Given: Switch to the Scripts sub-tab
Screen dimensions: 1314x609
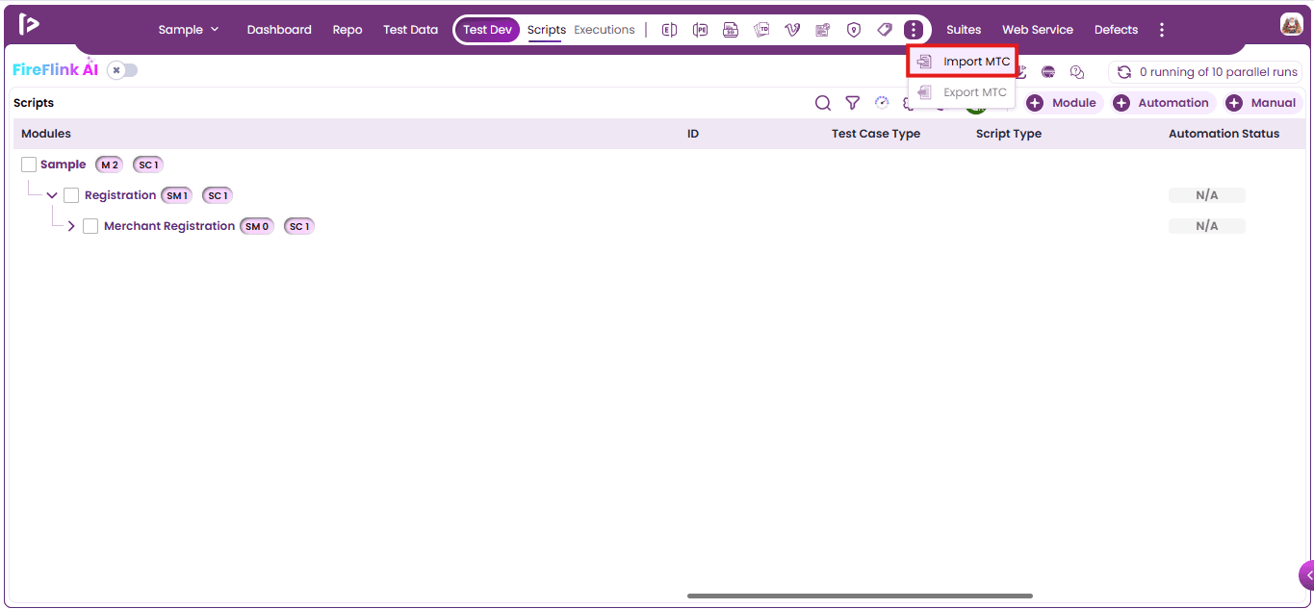Looking at the screenshot, I should 547,30.
